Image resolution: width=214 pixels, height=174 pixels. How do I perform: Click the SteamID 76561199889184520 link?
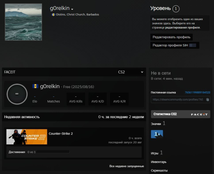(x=198, y=92)
